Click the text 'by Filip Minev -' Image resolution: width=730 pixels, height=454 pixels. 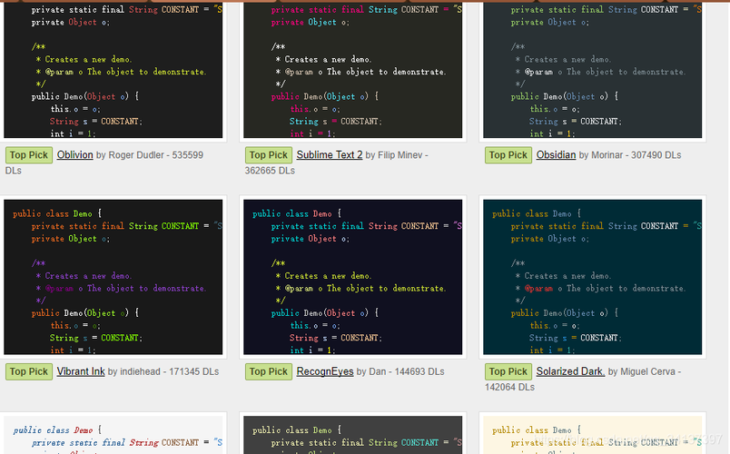pos(397,155)
